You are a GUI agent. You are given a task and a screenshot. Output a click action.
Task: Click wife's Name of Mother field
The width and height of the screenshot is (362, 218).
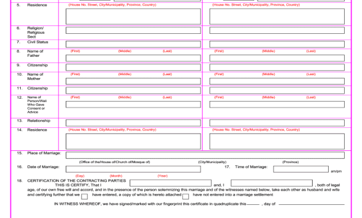[277, 81]
